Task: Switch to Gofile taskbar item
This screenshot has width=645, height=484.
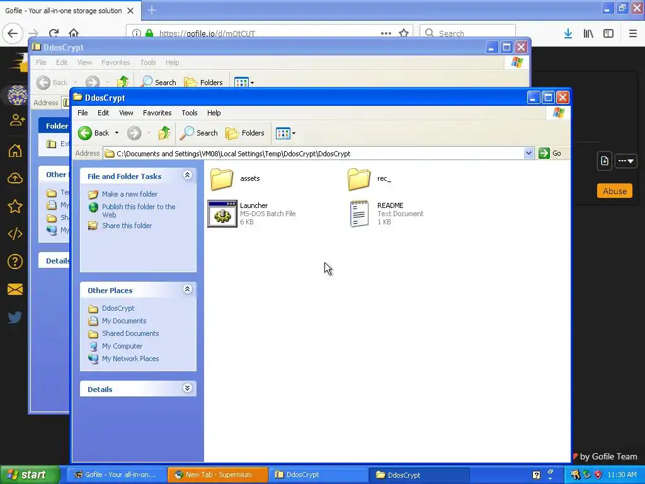Action: pyautogui.click(x=117, y=475)
